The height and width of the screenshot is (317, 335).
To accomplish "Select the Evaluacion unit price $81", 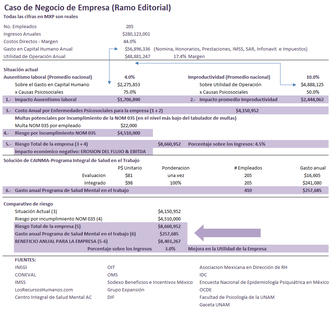I will [x=129, y=175].
